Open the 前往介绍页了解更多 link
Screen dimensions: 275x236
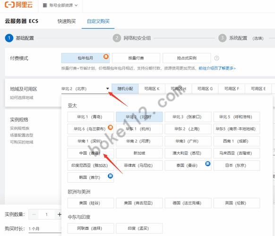tap(217, 68)
